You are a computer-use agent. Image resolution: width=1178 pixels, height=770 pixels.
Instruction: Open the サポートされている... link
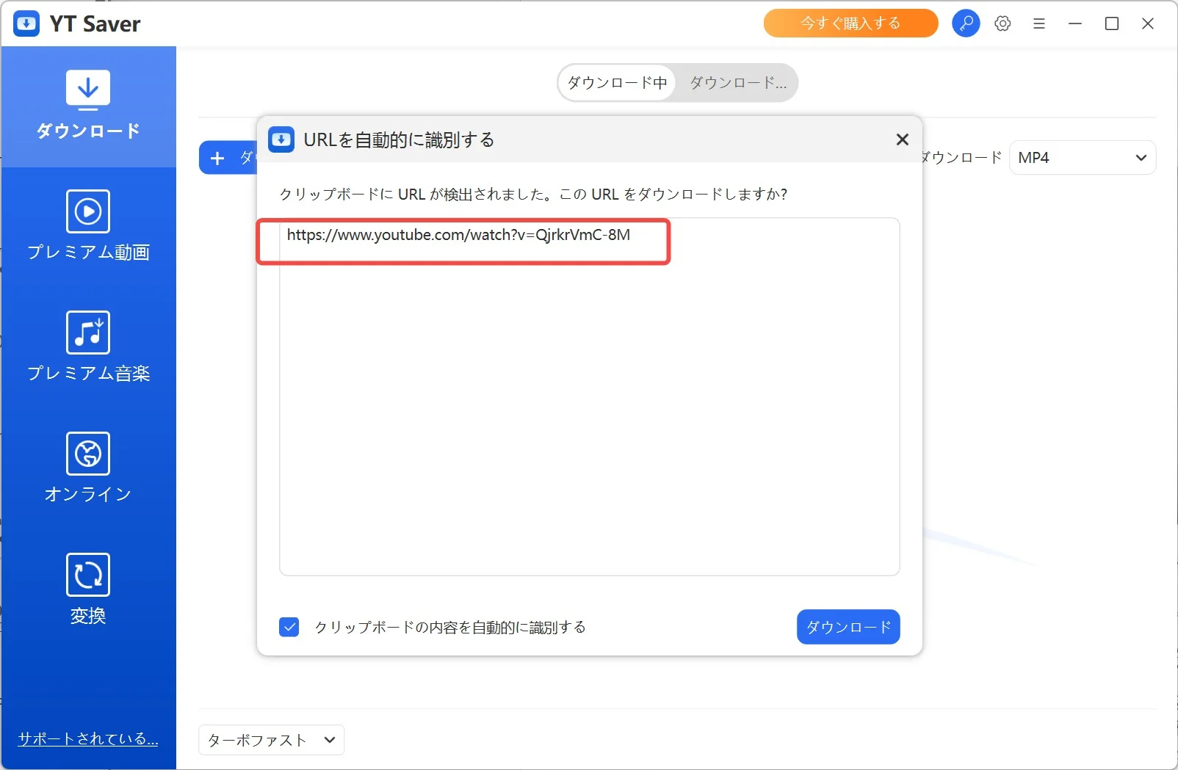pyautogui.click(x=88, y=738)
